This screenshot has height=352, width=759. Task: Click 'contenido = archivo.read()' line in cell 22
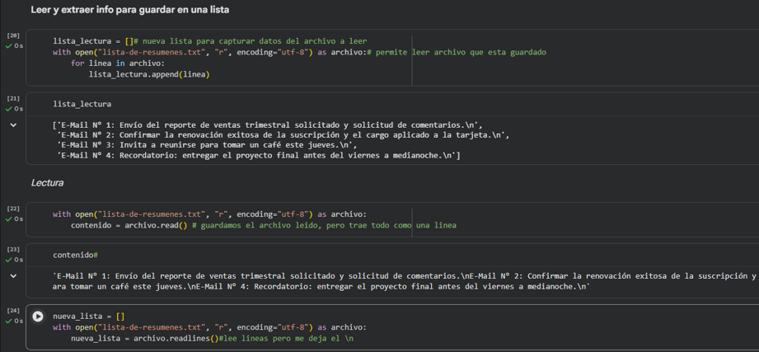click(x=264, y=225)
